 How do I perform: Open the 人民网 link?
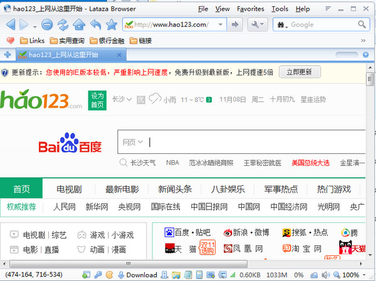[65, 207]
